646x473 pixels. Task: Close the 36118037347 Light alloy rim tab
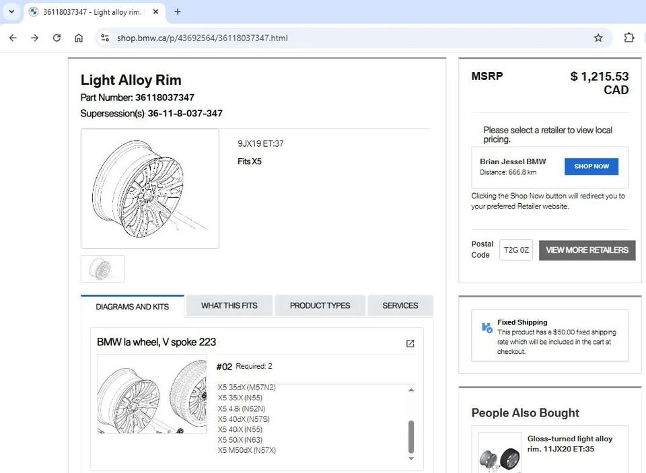(x=155, y=12)
